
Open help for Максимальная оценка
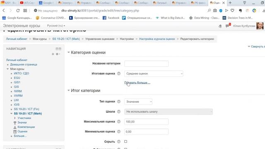coord(119,121)
